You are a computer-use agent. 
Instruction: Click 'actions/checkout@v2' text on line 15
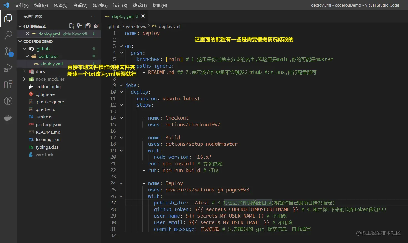[193, 124]
